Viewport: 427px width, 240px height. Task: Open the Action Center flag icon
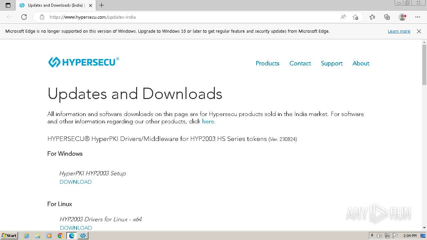point(395,236)
